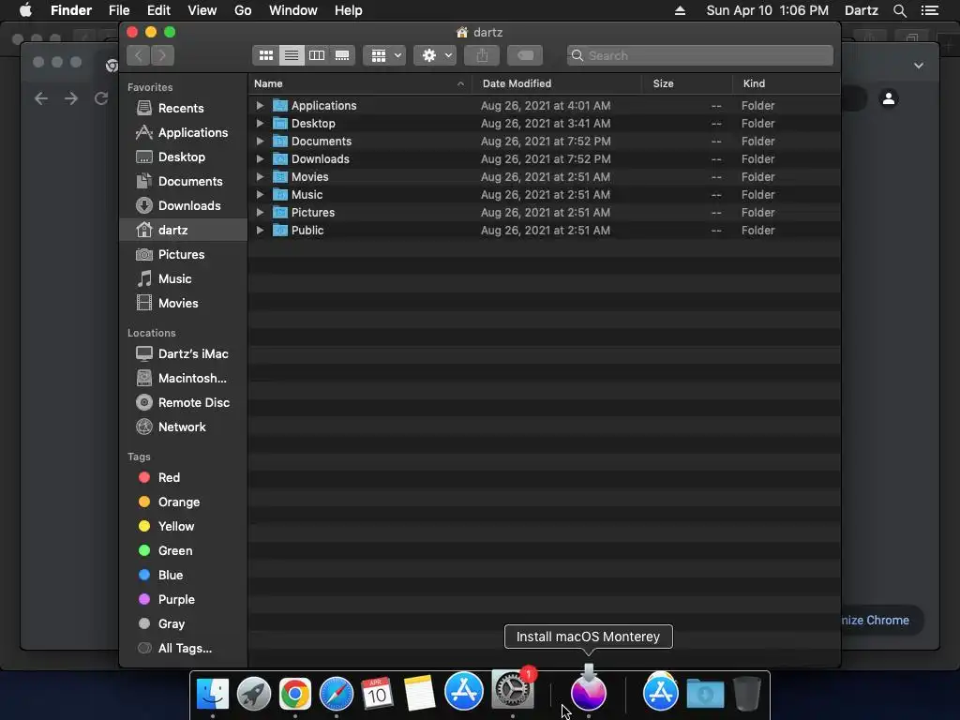Switch Finder to gallery view
Screen dimensions: 960x720
coord(342,55)
